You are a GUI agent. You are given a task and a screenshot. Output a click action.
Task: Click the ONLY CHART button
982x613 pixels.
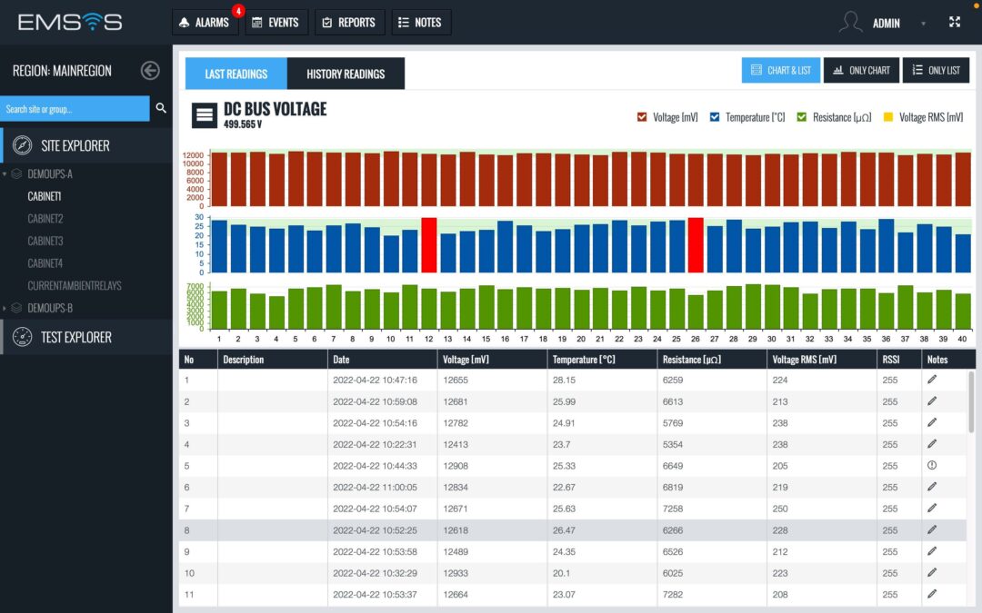point(860,70)
